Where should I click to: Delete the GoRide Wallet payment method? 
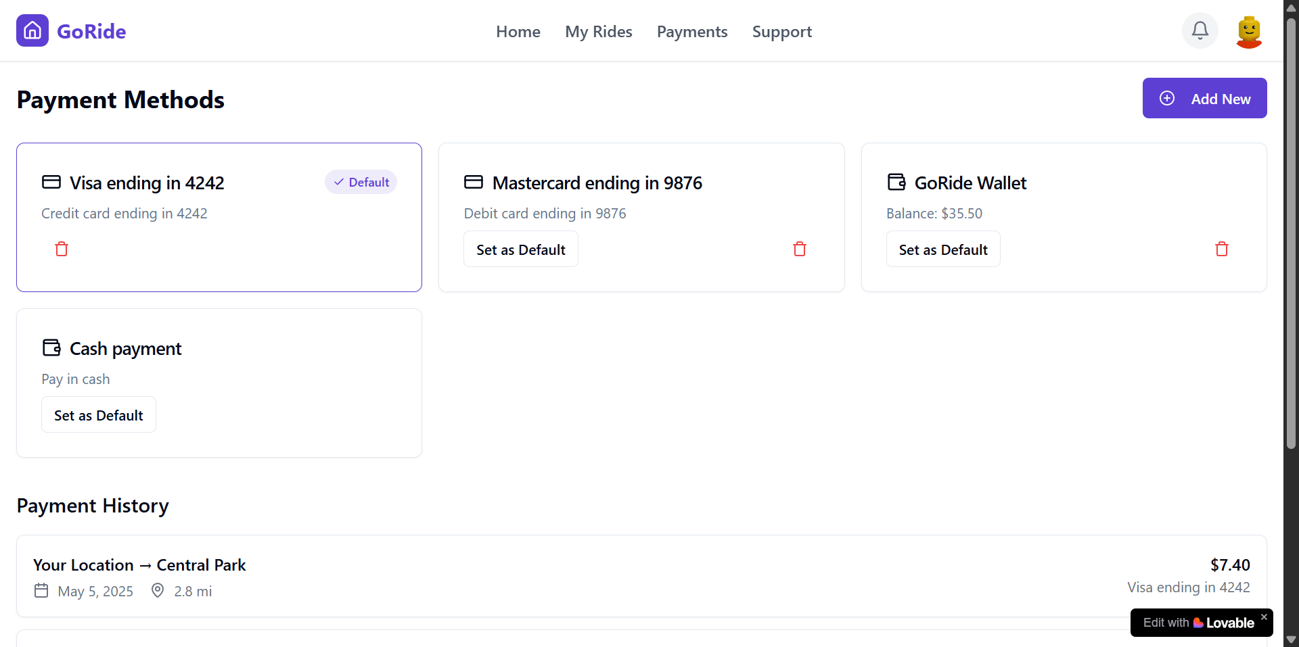1222,249
